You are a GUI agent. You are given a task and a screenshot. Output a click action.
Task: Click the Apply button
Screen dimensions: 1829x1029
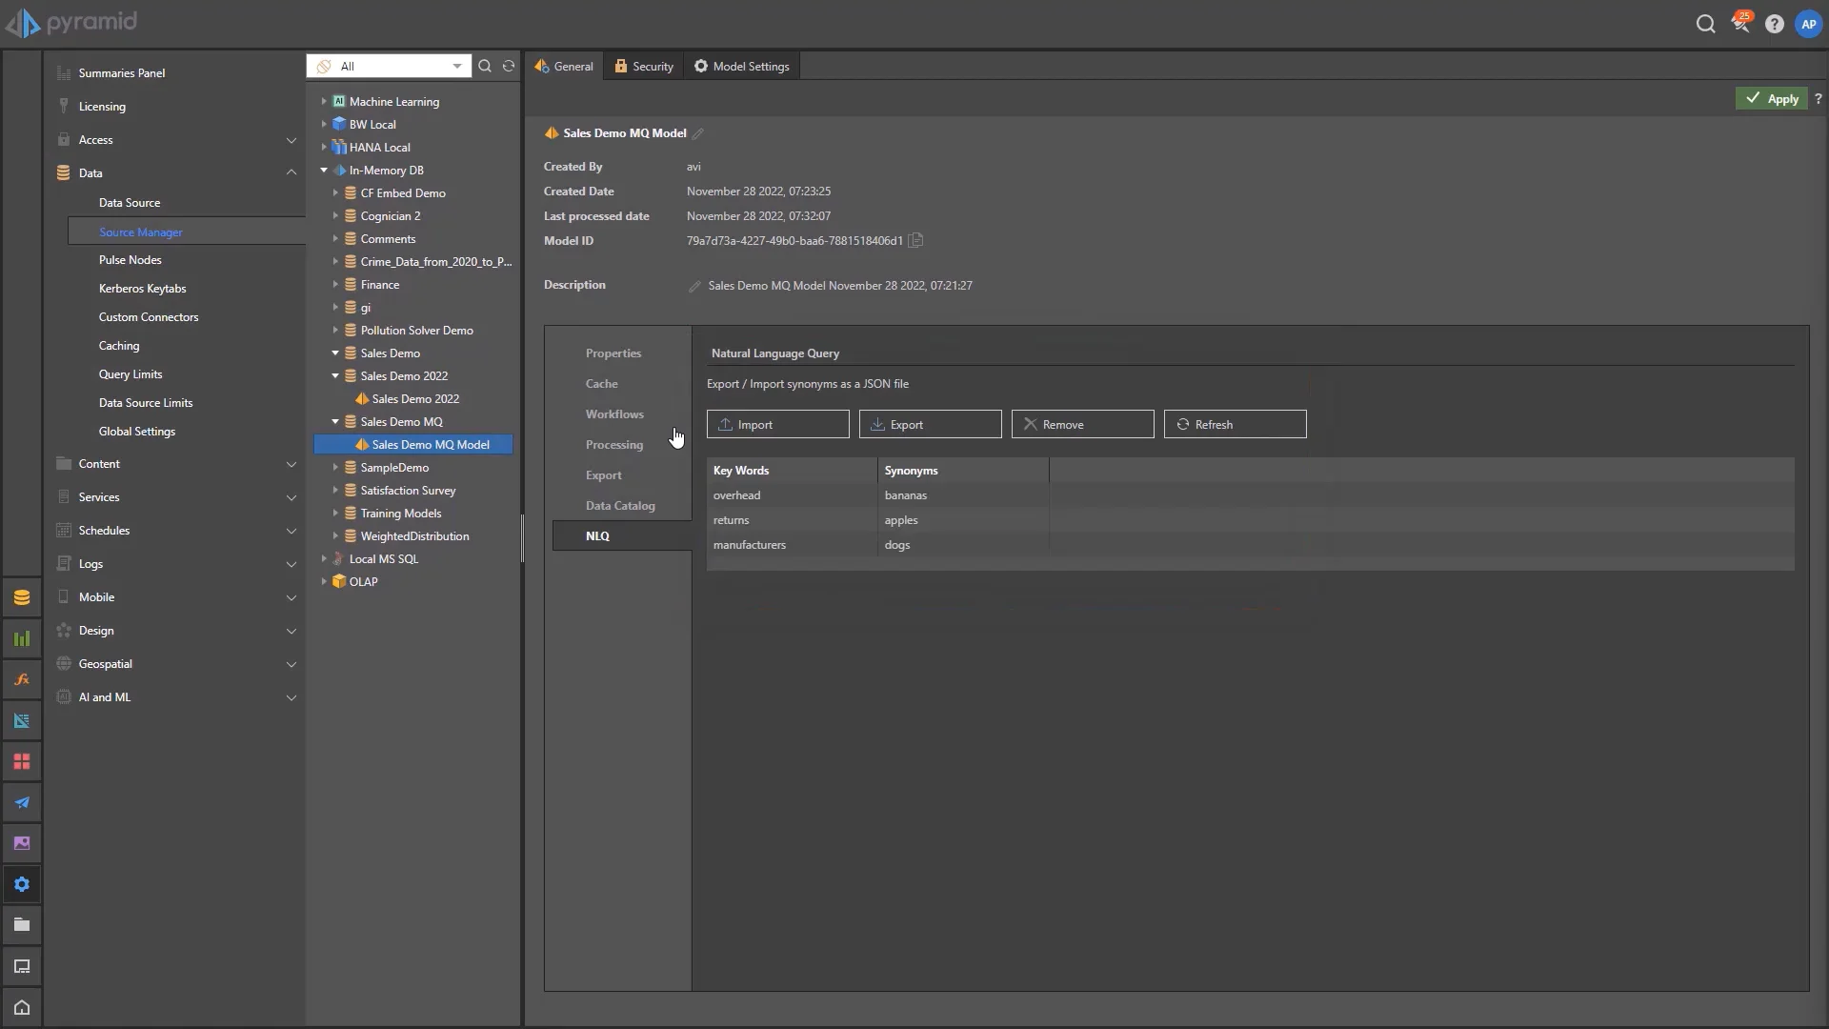point(1771,98)
